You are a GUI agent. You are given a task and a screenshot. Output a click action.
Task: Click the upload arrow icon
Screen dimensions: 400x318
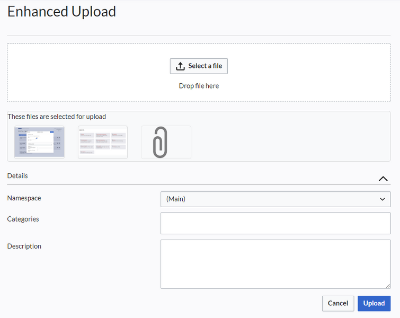(180, 66)
